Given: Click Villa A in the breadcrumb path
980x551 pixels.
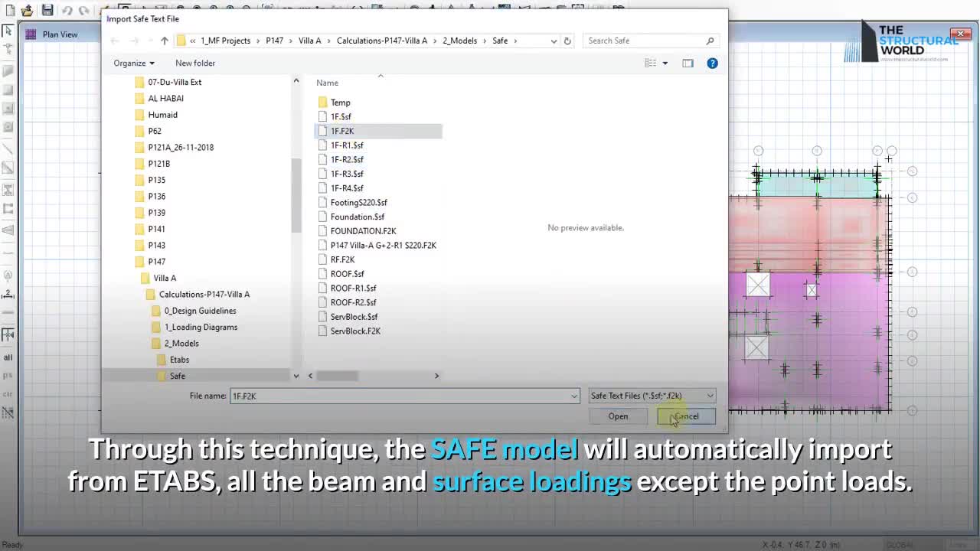Looking at the screenshot, I should point(310,41).
